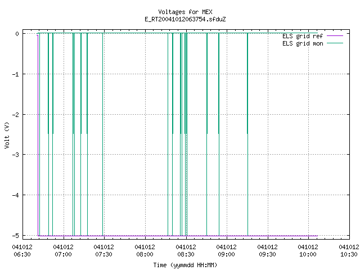
Task: Click the x-axis tick label 08:30
Action: pyautogui.click(x=186, y=254)
